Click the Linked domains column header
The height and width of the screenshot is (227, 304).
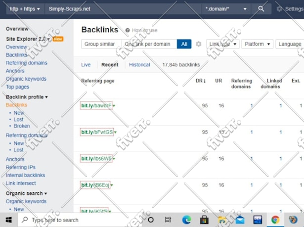point(271,84)
